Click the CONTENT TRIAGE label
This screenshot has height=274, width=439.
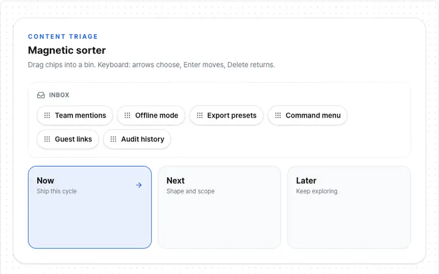pos(63,37)
